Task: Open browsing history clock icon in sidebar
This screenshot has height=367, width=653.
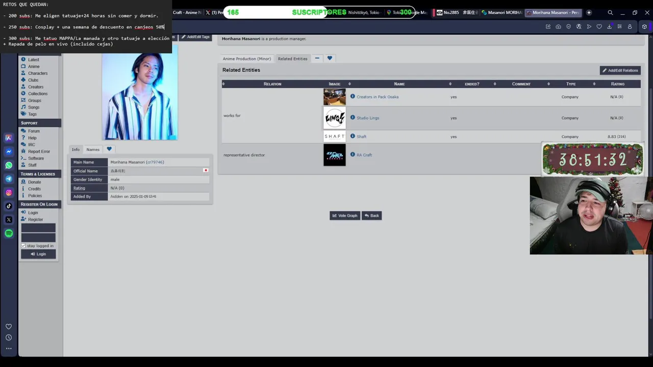Action: click(9, 337)
